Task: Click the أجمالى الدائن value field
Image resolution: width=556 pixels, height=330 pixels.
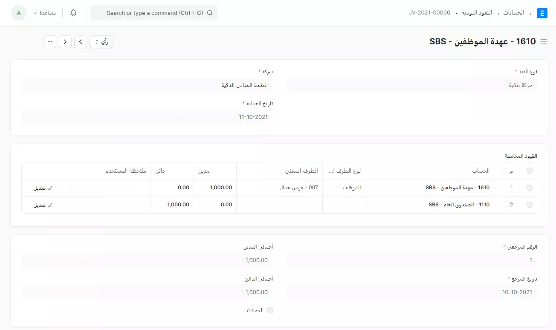Action: (x=147, y=292)
